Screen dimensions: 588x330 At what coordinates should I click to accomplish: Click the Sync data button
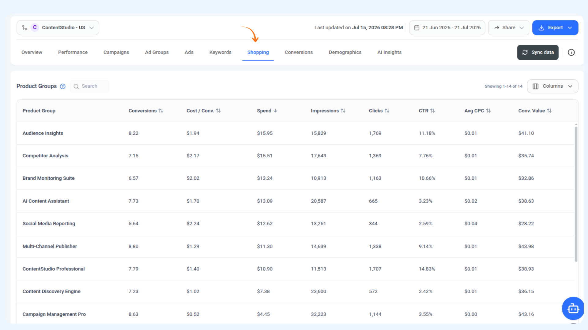[x=538, y=52]
